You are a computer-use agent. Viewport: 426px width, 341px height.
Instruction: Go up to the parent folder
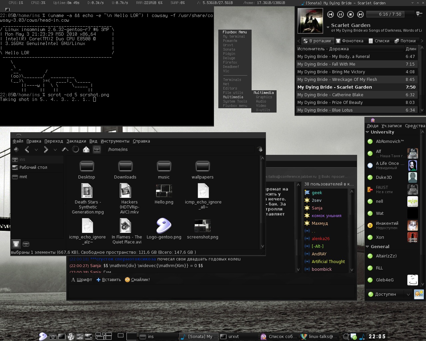click(x=65, y=150)
